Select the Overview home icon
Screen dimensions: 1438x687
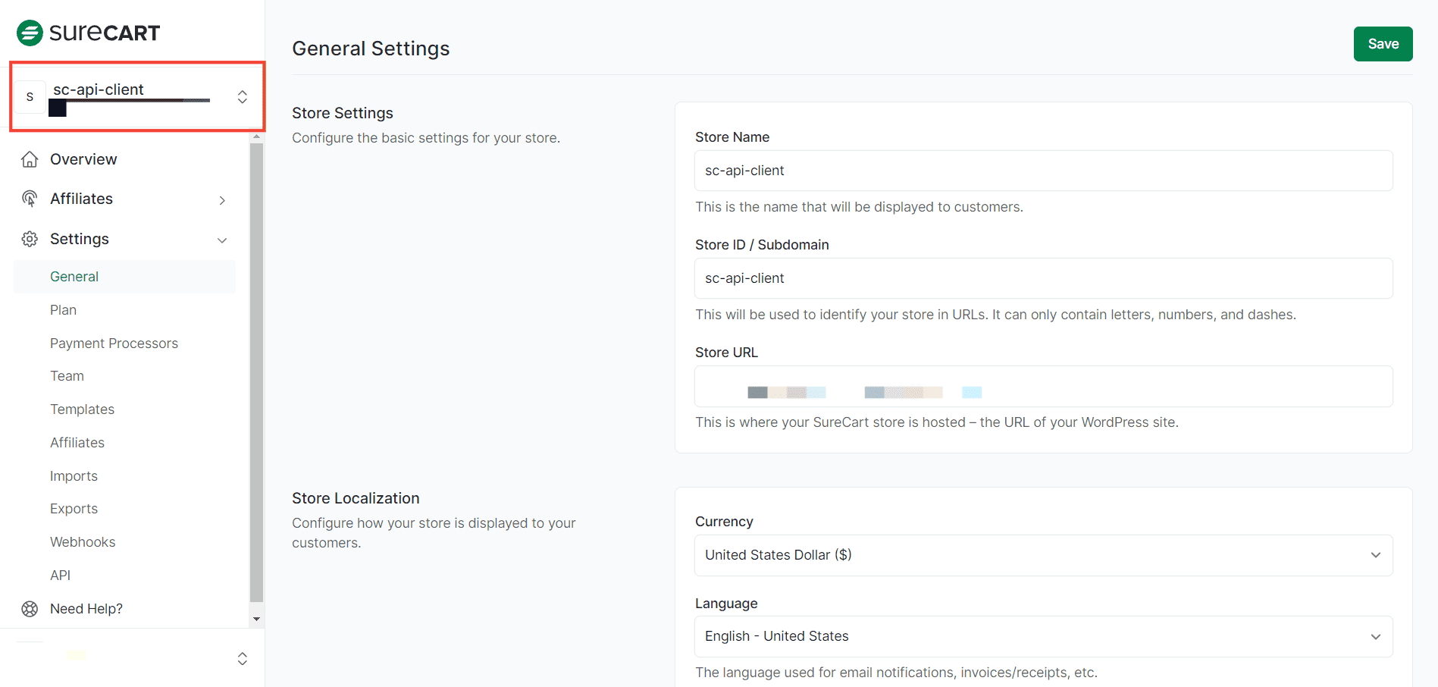30,158
